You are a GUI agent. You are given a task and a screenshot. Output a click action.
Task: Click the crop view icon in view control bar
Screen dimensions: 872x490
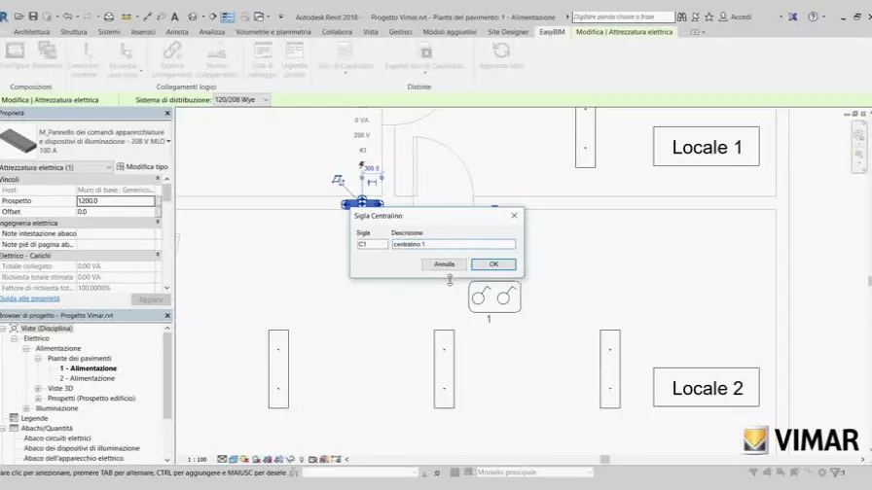coord(268,460)
